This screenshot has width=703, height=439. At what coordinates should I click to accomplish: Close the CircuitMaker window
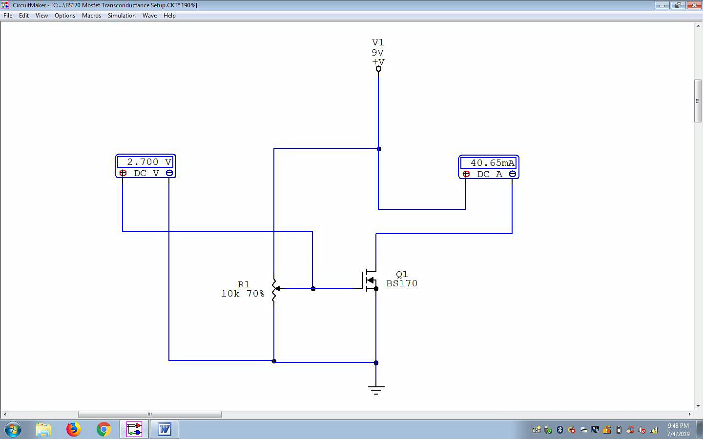[x=694, y=5]
